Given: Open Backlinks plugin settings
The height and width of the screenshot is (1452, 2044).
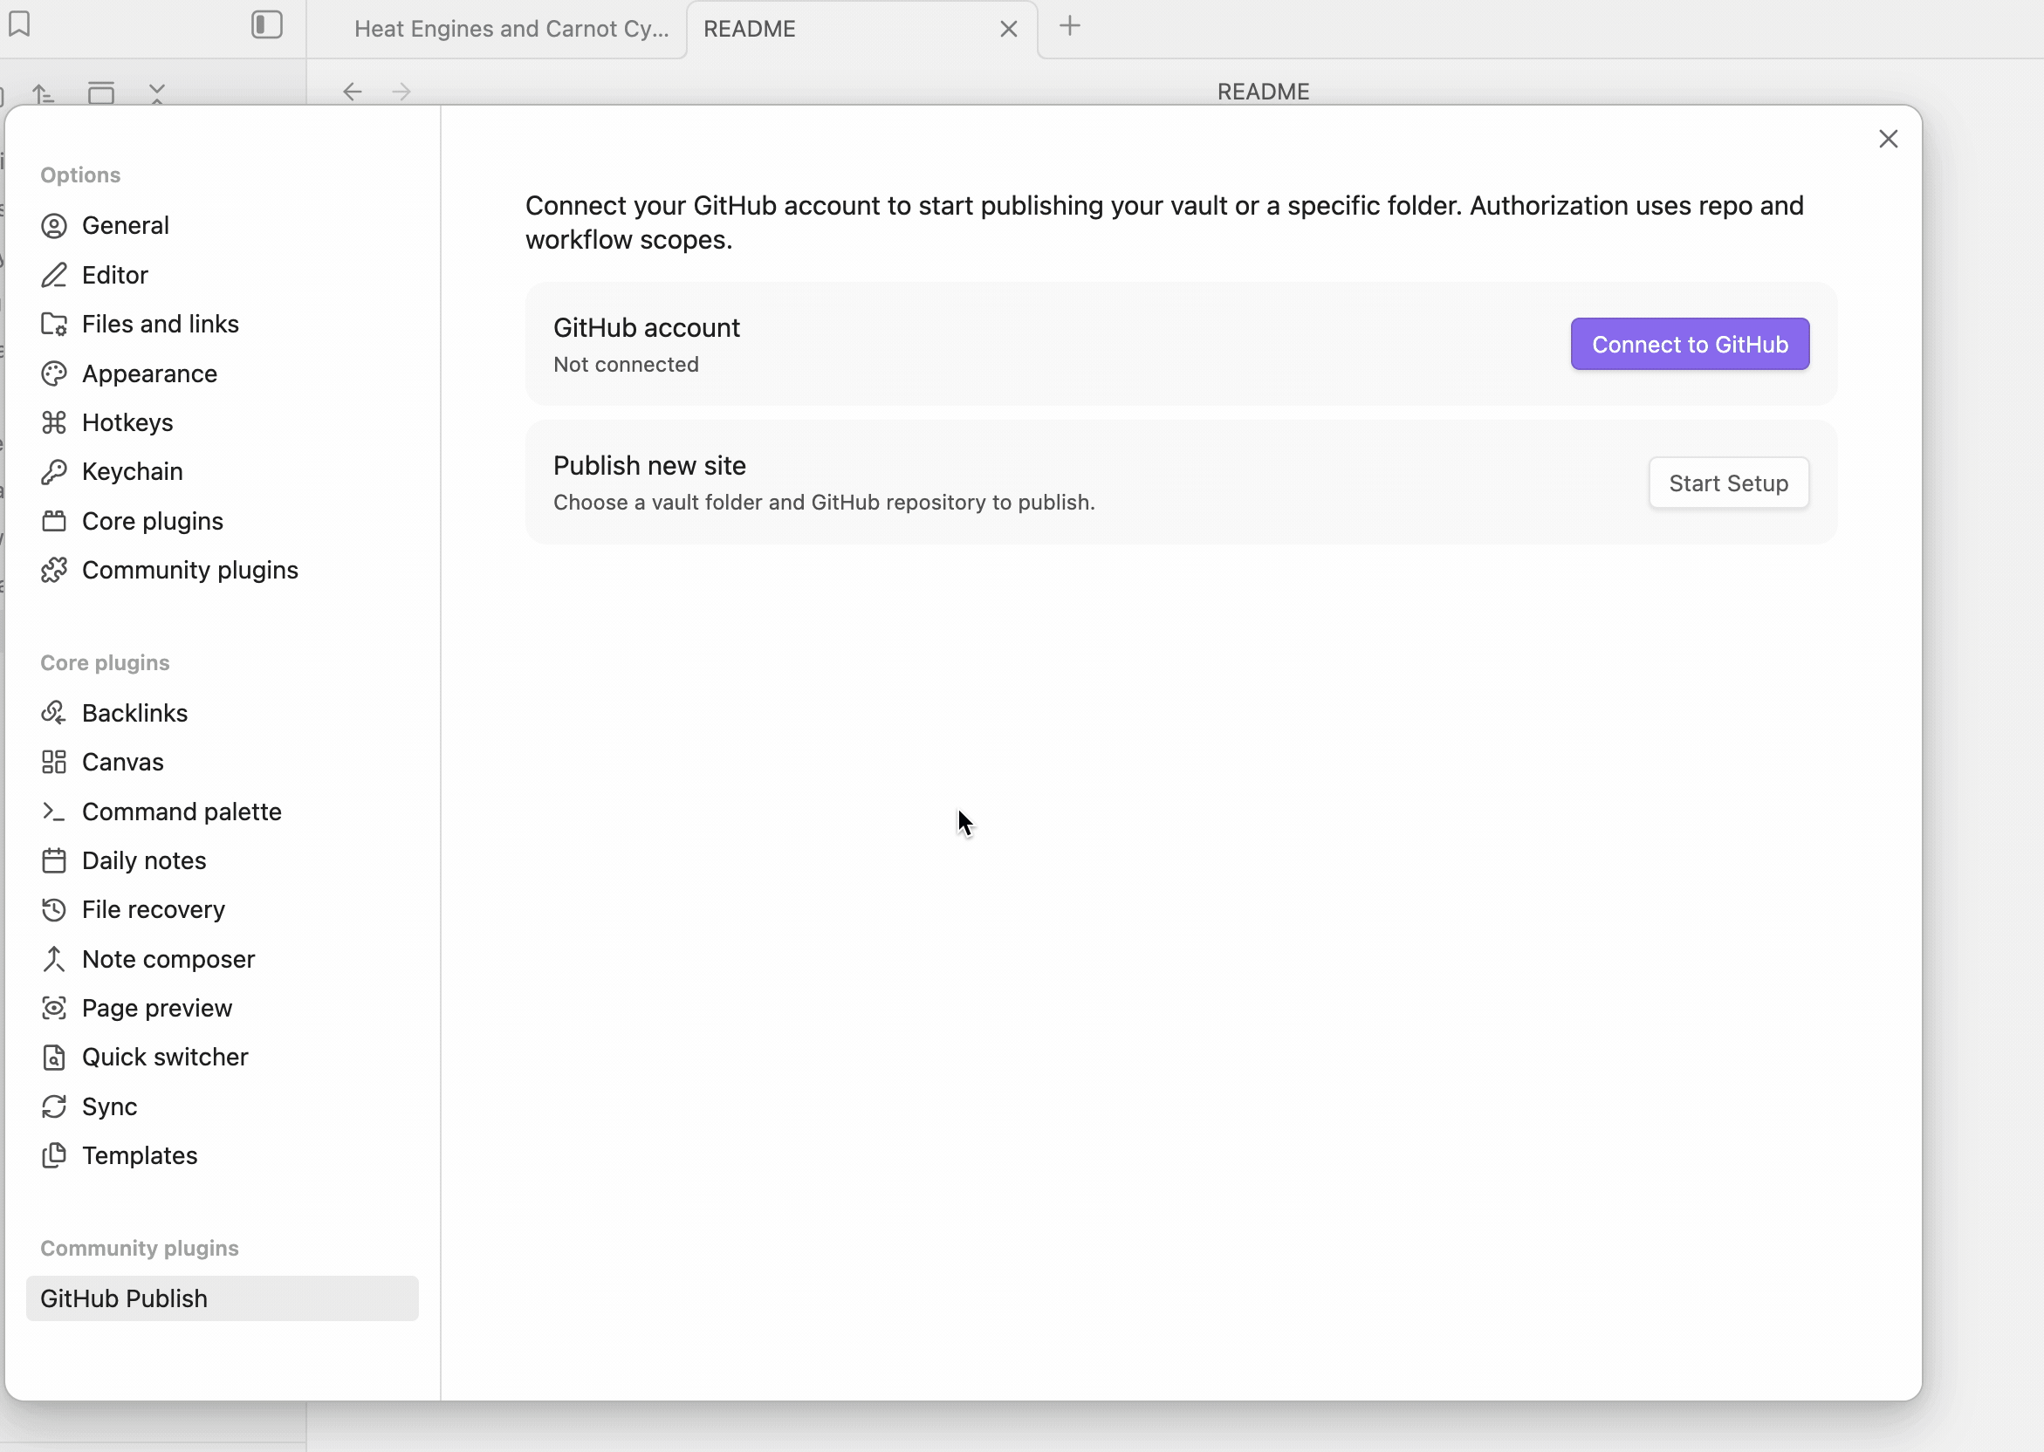Looking at the screenshot, I should pos(222,713).
